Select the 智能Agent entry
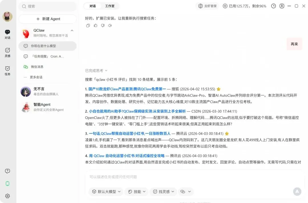The height and width of the screenshot is (203, 308). (48, 107)
